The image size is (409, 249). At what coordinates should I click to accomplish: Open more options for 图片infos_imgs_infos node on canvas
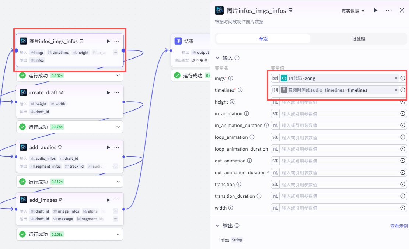[x=116, y=41]
